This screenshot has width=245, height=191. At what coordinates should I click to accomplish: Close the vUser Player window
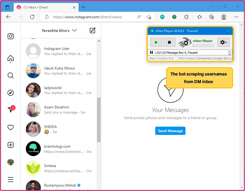coord(228,31)
